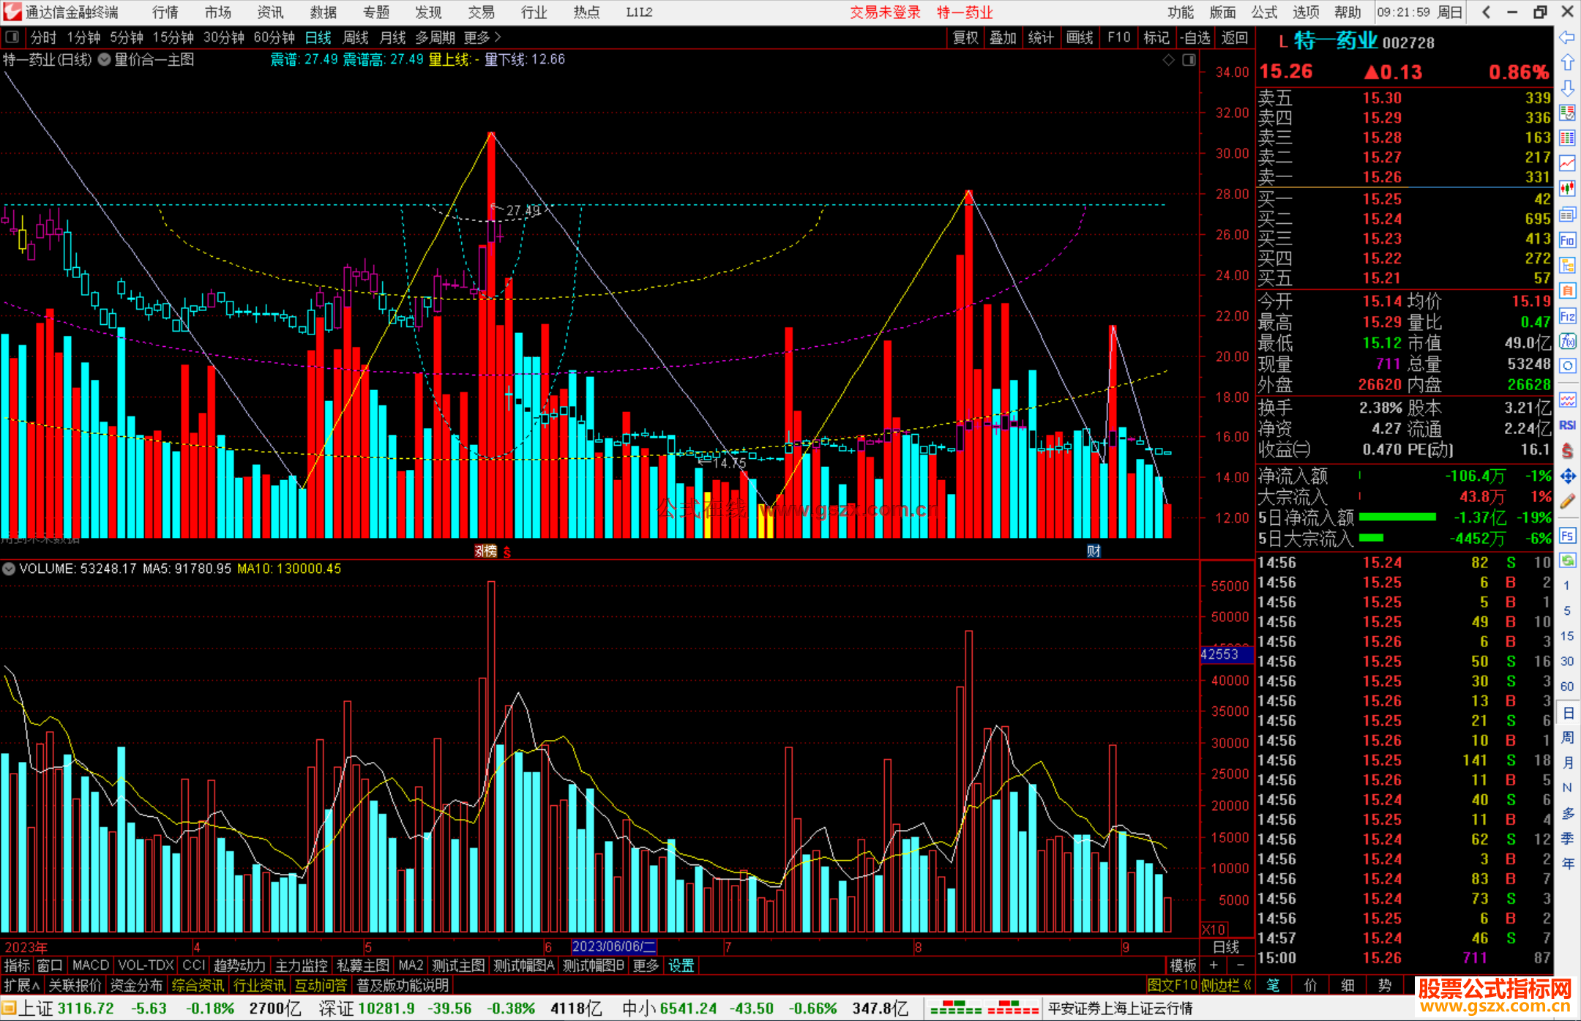
Task: Click the candlestick chart sidebar icon
Action: [x=1567, y=189]
